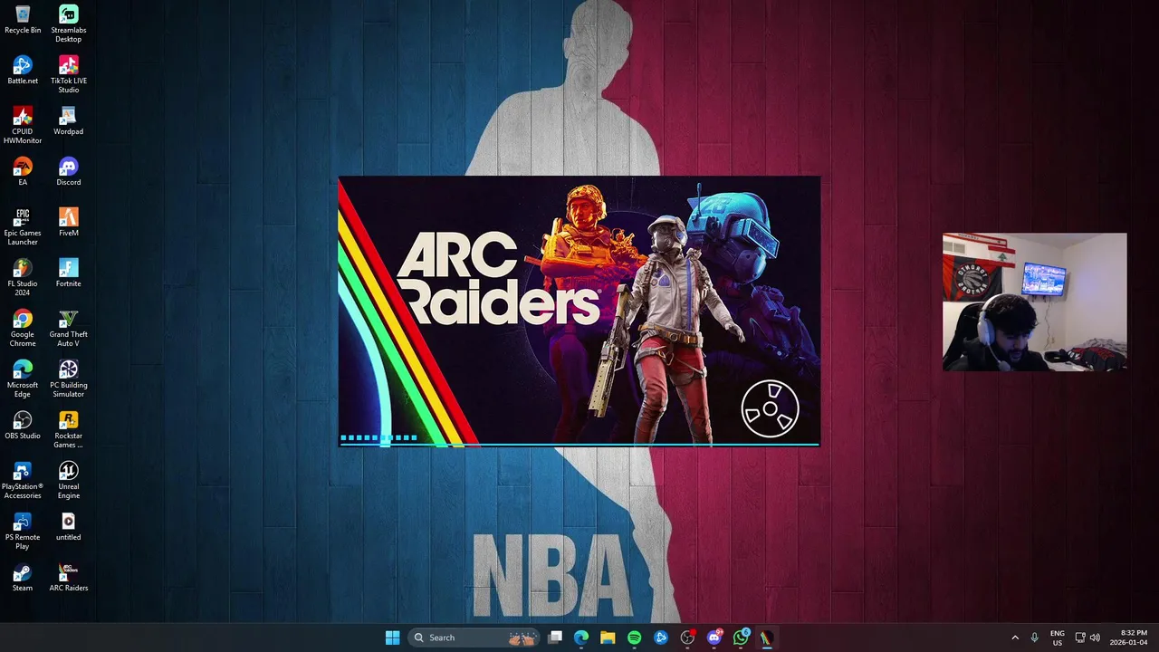The image size is (1159, 652).
Task: Open Spotify from the taskbar
Action: (634, 638)
